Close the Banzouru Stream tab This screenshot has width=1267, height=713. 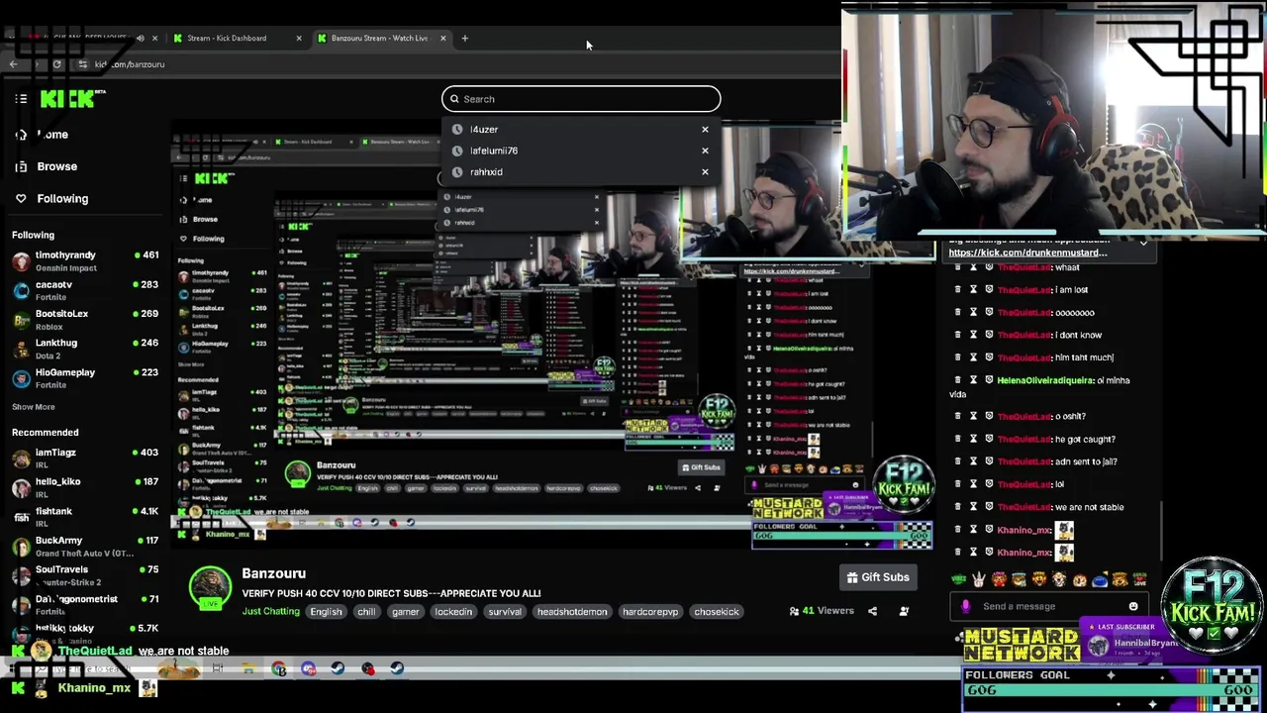(442, 38)
